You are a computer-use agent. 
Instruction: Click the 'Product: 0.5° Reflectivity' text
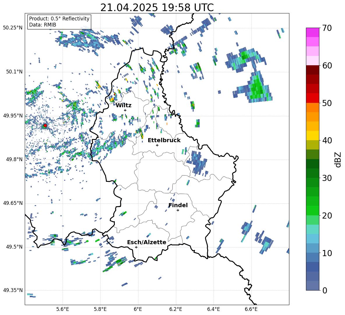[x=59, y=19]
